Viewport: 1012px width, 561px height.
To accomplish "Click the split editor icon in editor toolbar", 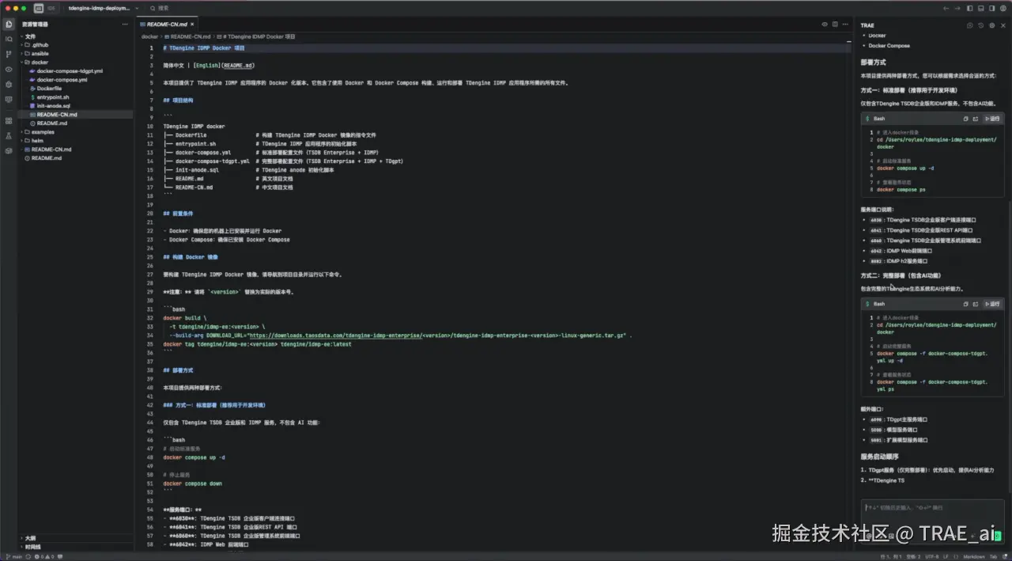I will pyautogui.click(x=835, y=24).
